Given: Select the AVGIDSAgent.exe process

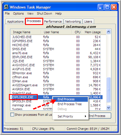Looking at the screenshot, I should click(56, 85).
